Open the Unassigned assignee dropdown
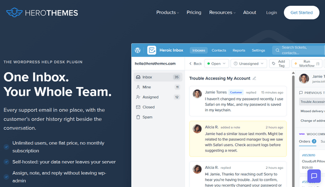Image resolution: width=325 pixels, height=187 pixels. (249, 64)
